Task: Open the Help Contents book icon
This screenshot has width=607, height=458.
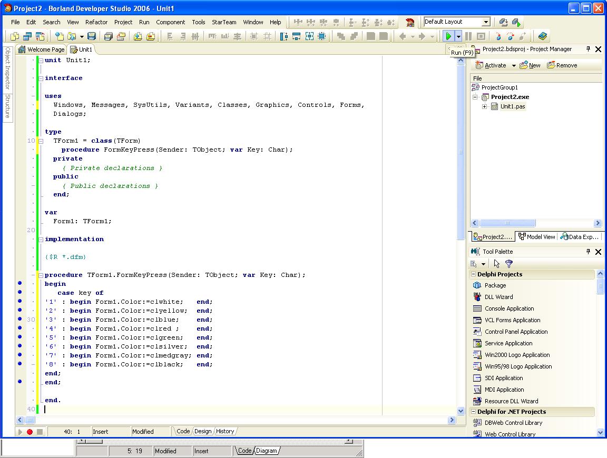Action: 542,36
